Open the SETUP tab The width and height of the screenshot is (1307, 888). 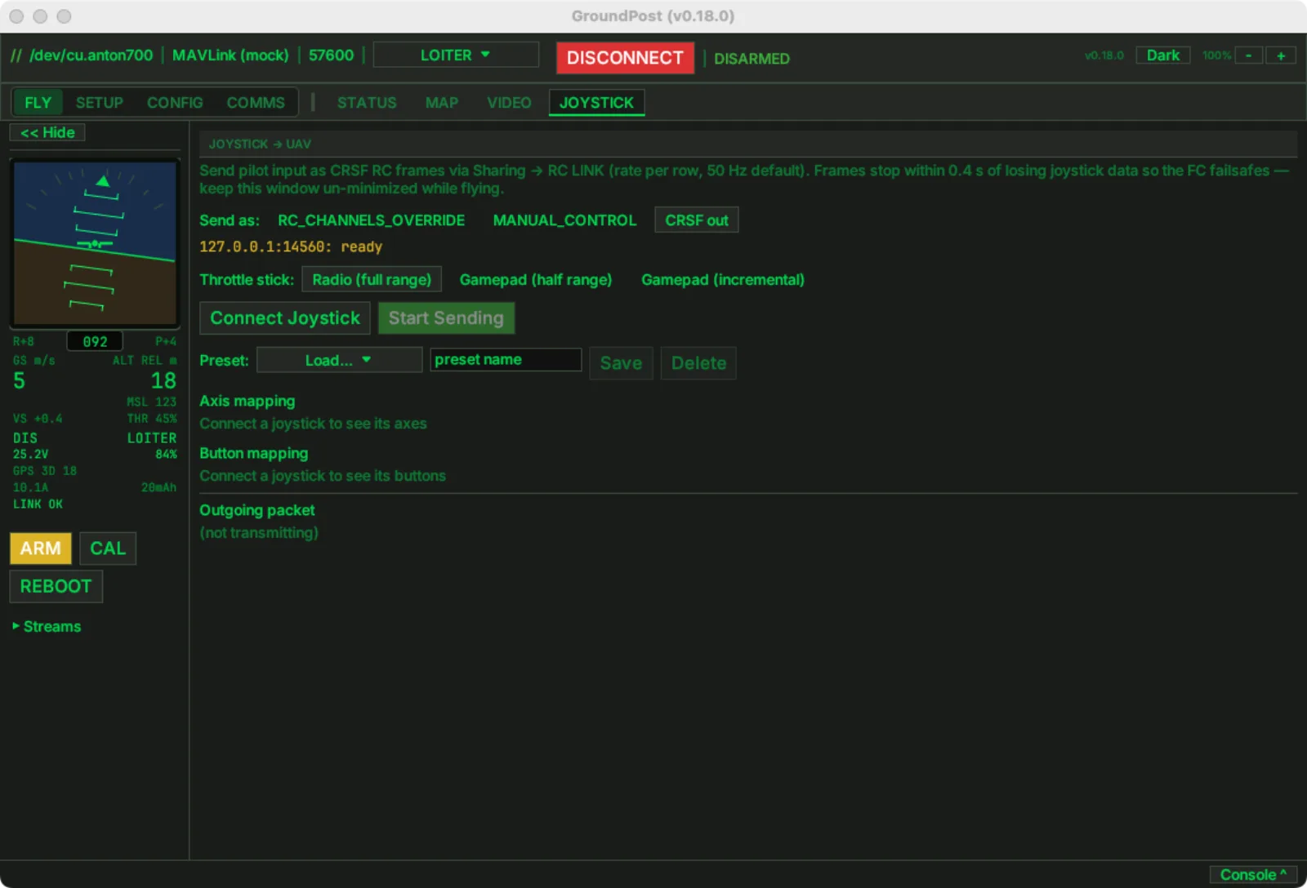[x=100, y=103]
